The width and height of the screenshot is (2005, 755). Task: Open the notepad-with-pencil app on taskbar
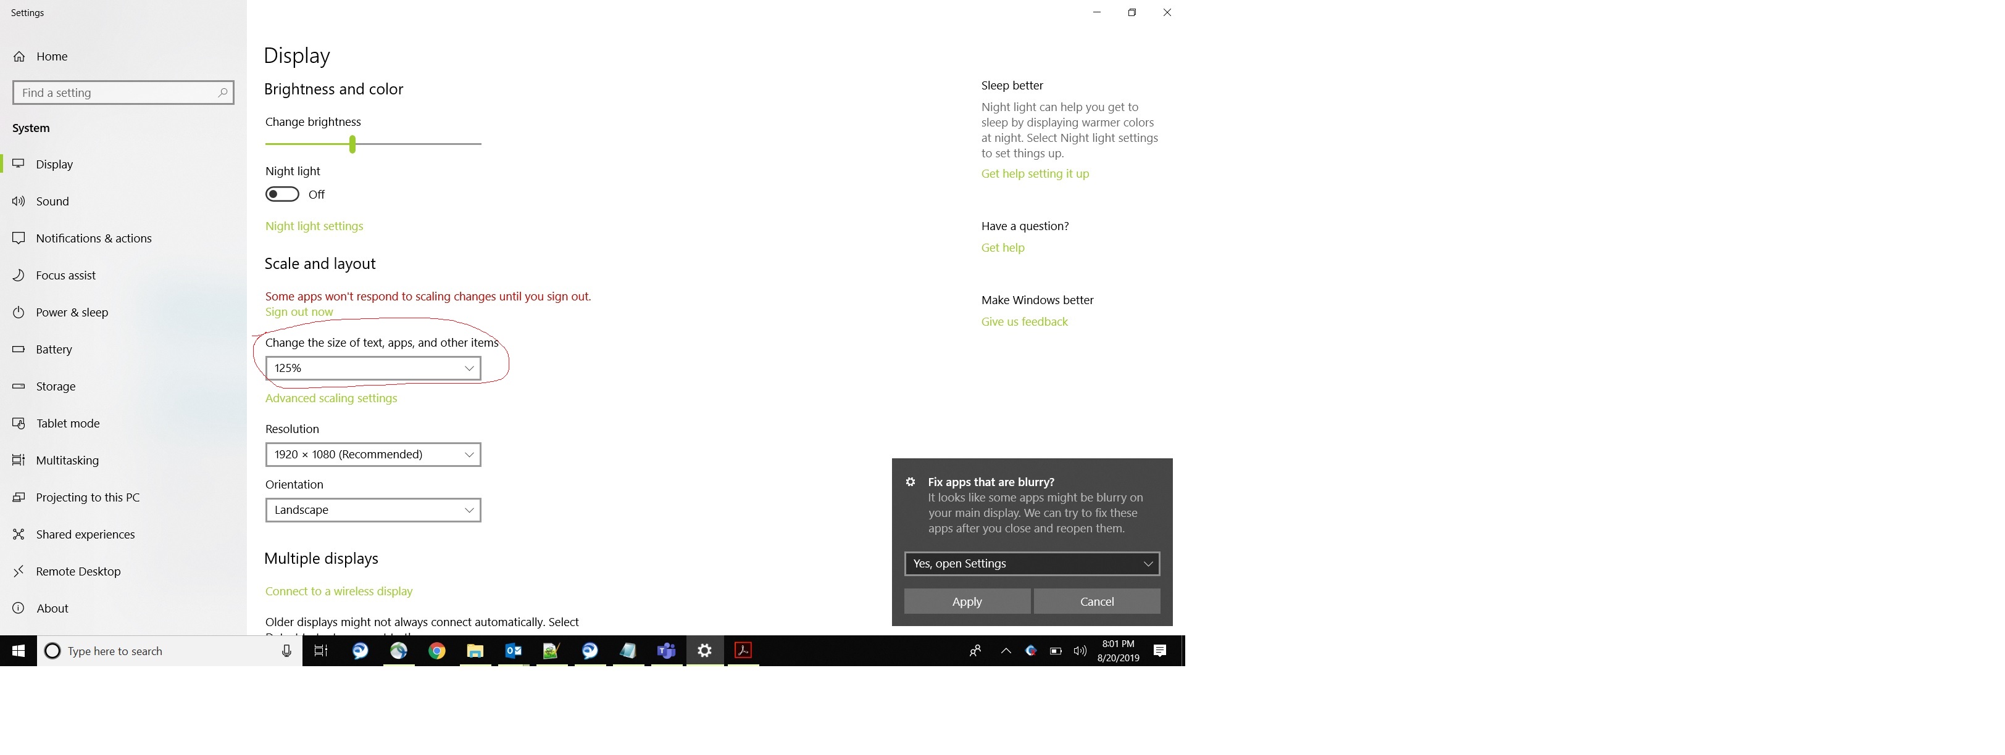pos(551,651)
